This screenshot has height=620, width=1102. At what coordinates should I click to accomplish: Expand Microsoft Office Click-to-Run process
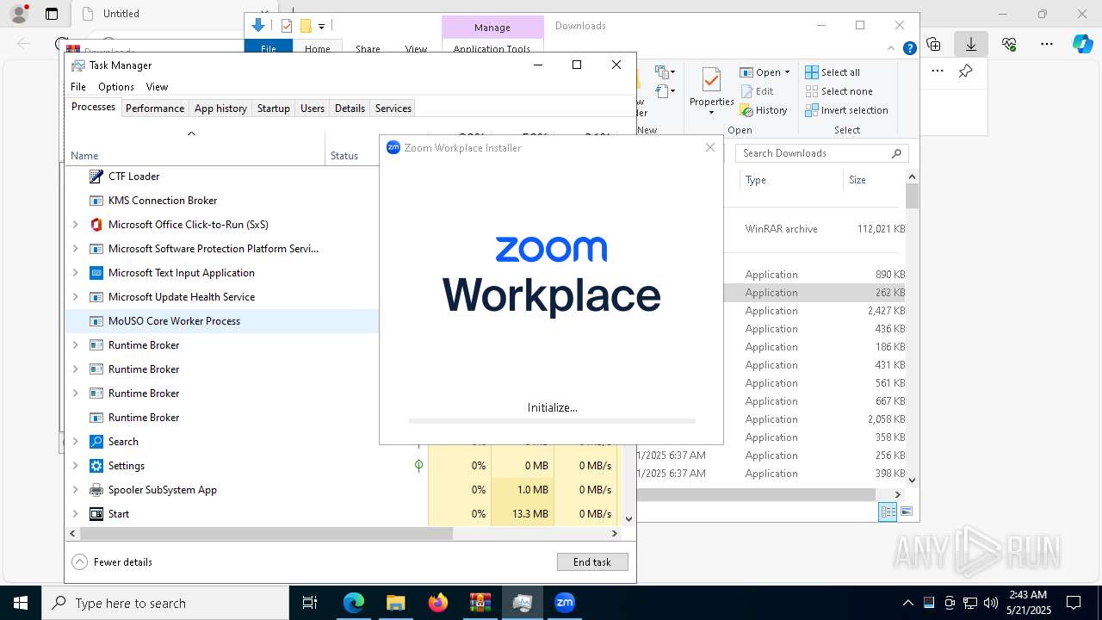click(75, 225)
